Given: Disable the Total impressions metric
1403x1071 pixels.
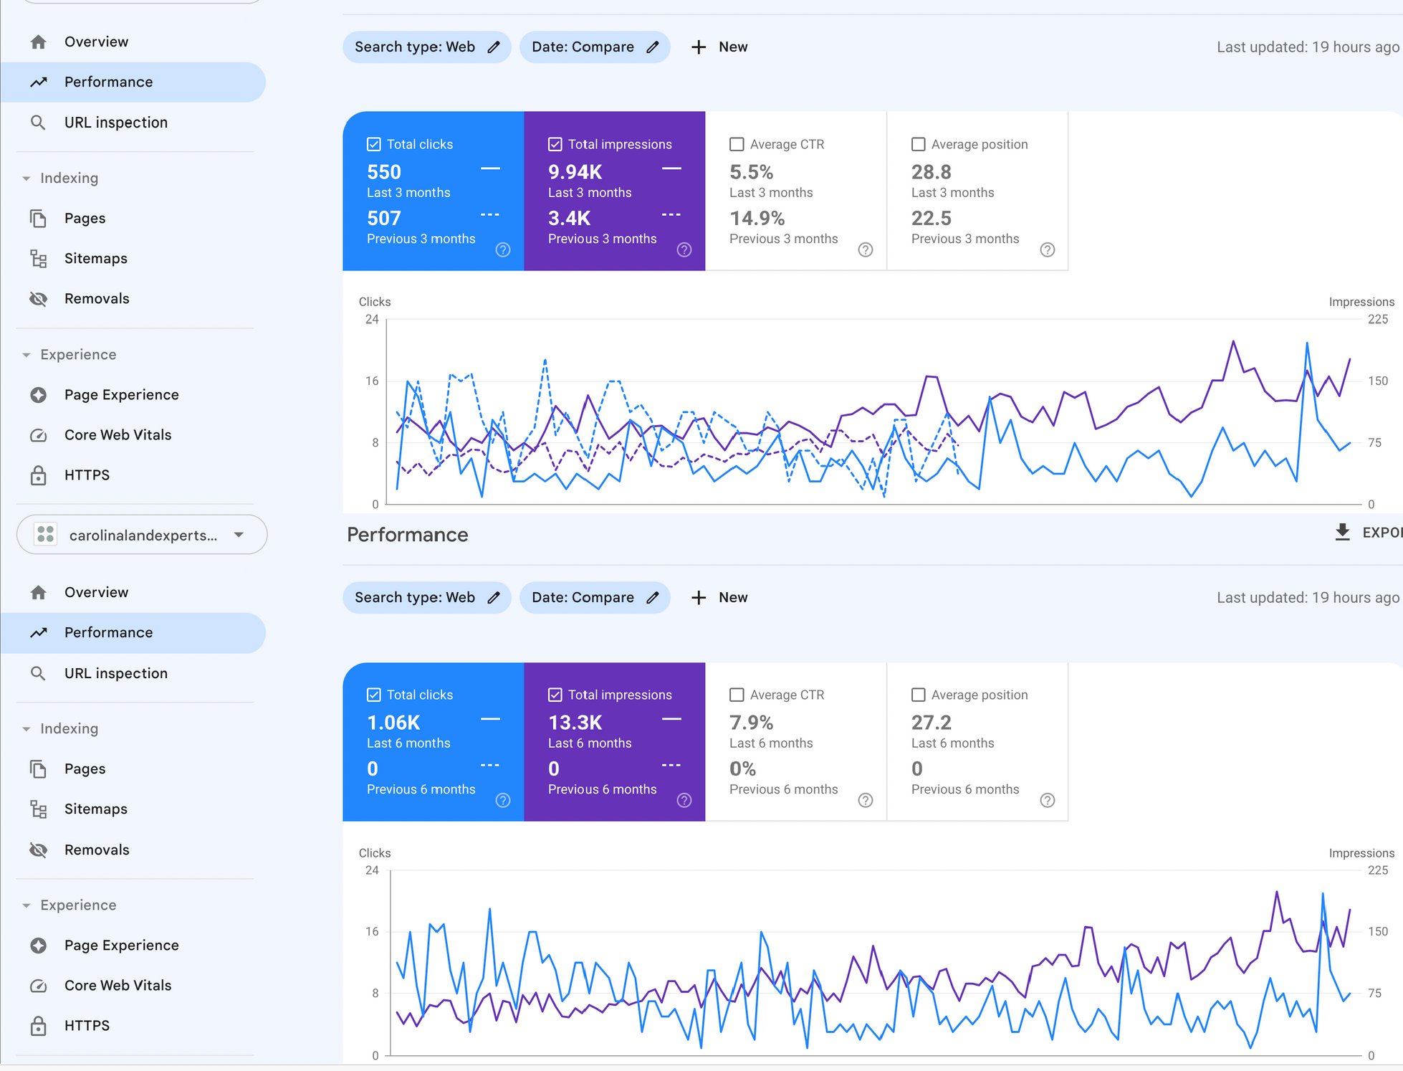Looking at the screenshot, I should coord(555,143).
